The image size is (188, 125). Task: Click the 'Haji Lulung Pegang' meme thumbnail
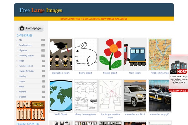click(110, 123)
